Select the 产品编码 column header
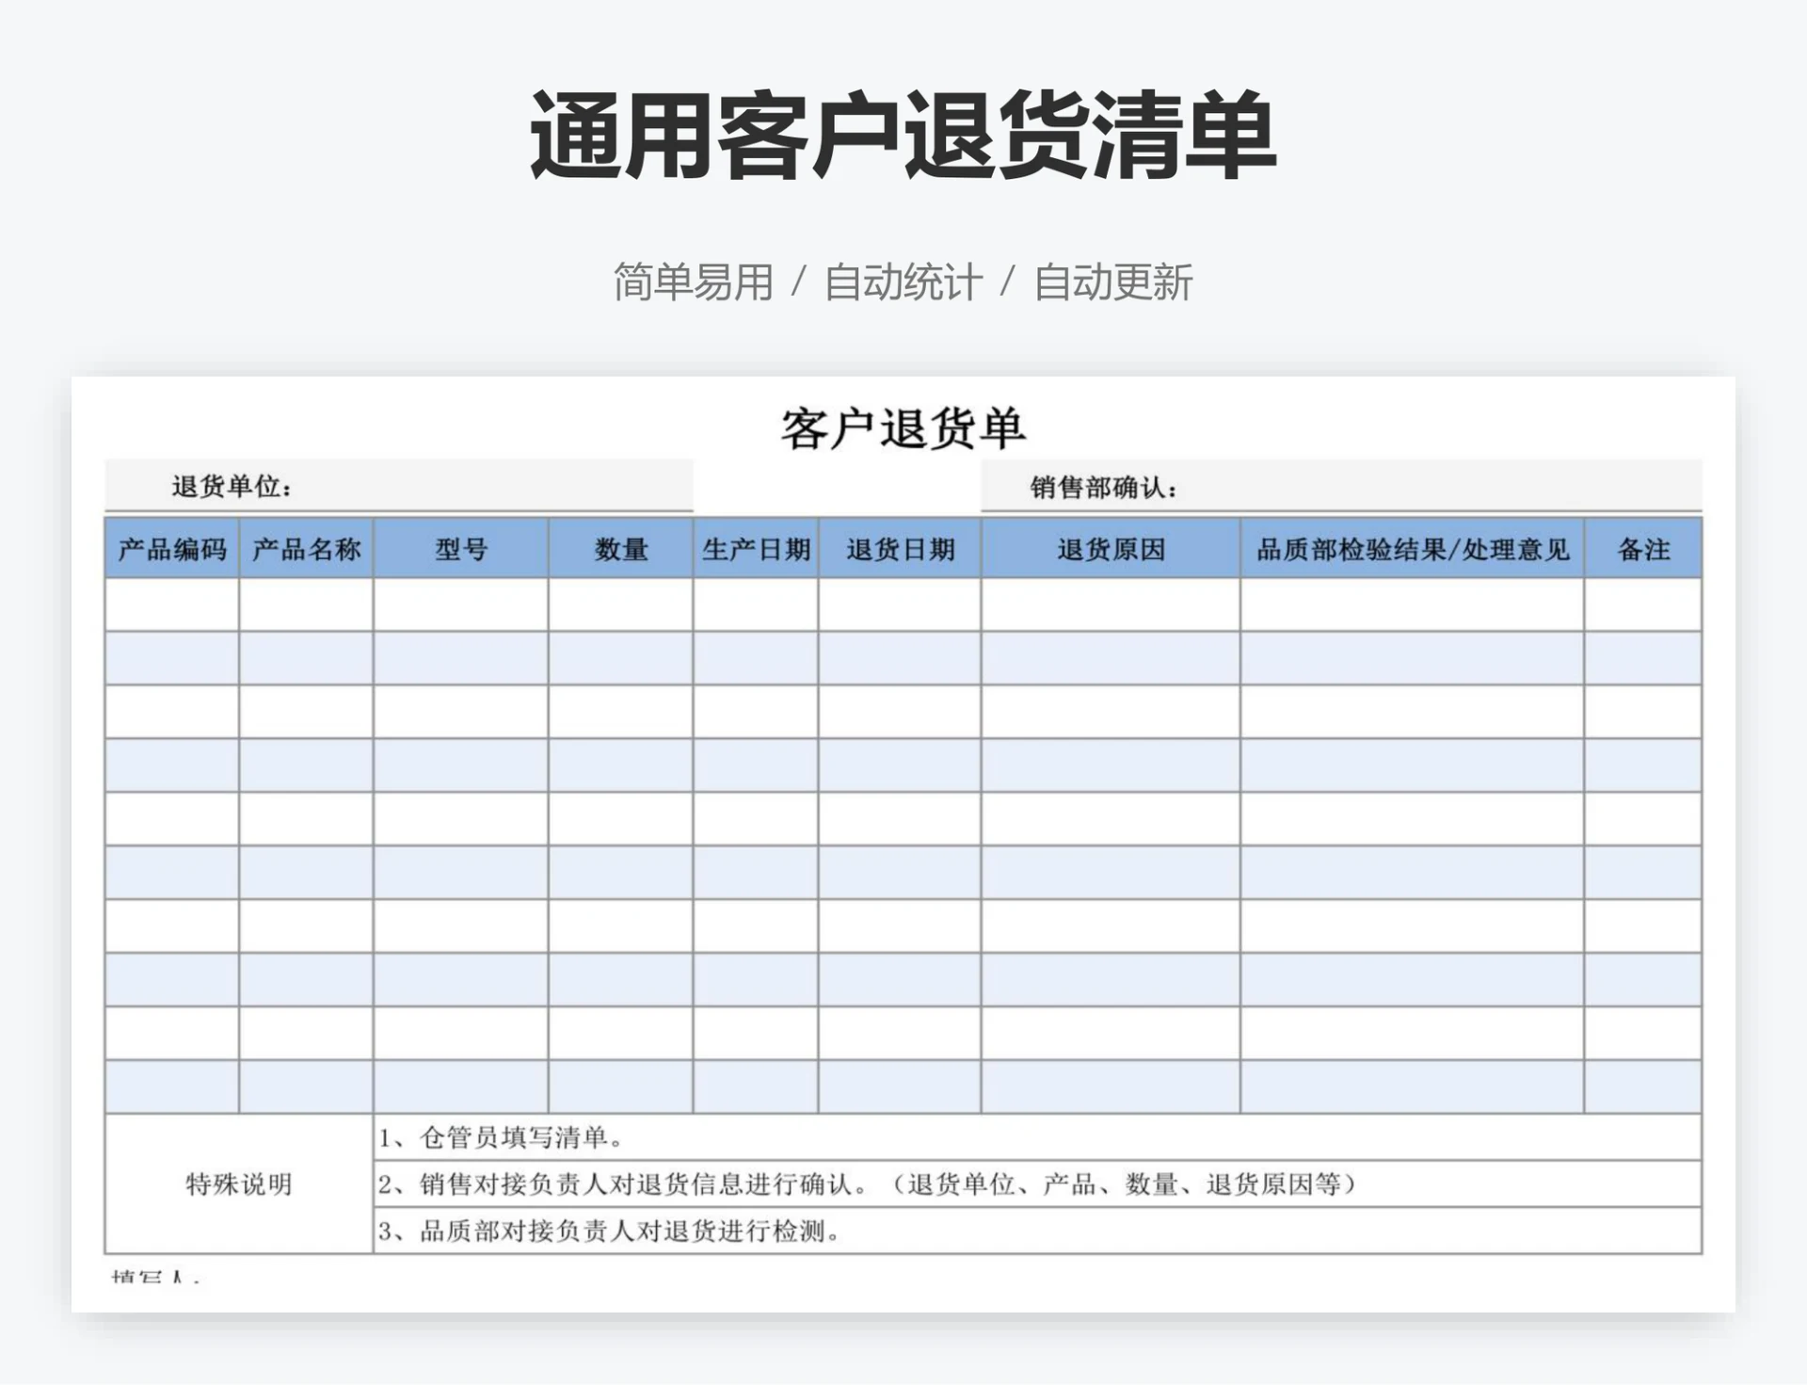 (x=172, y=549)
